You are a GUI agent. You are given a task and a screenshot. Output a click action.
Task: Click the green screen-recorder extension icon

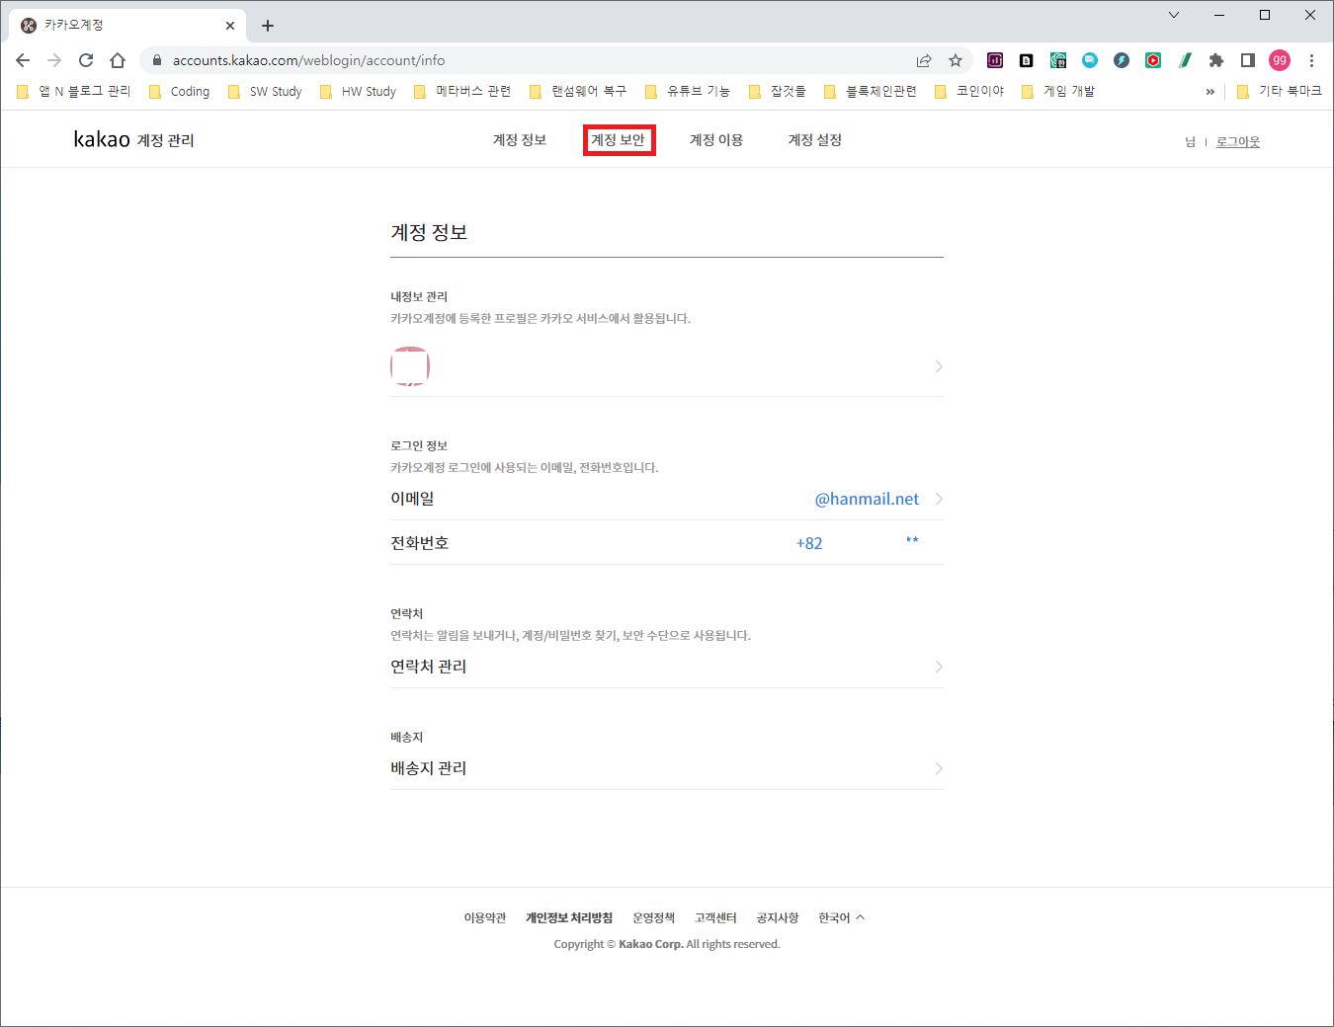click(x=1153, y=60)
